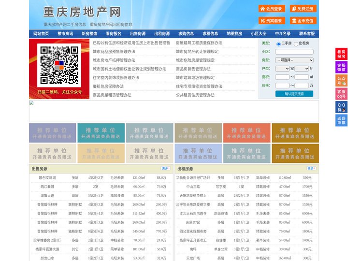348x261 pixels.
Task: Focus the maximum 价格 input field
Action: (x=302, y=86)
